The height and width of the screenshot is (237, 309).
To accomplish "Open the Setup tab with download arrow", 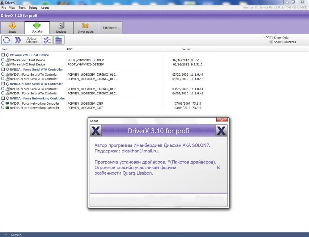I will point(12,28).
